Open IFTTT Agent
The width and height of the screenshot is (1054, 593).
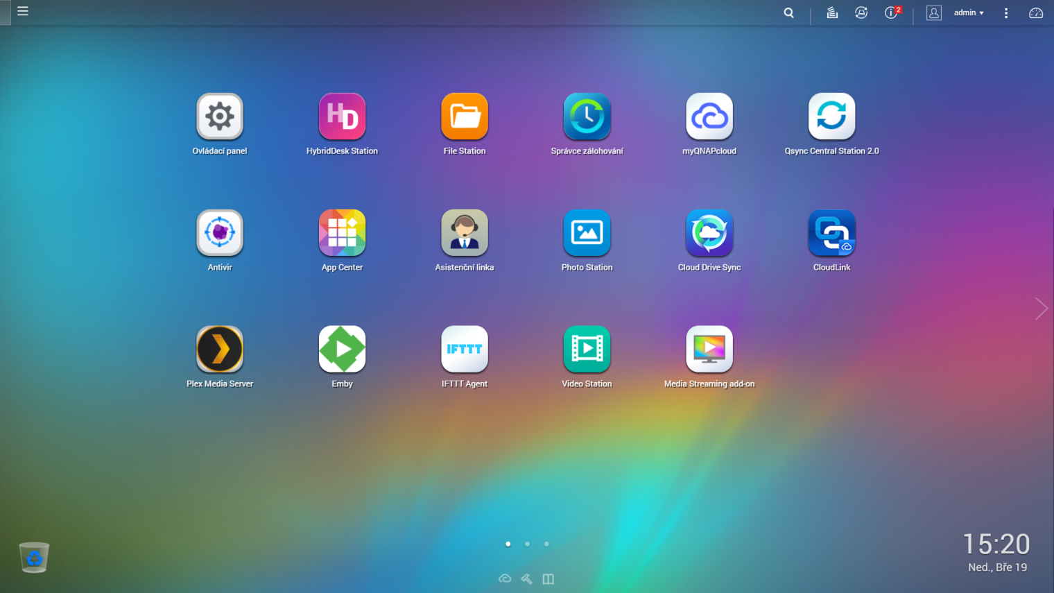465,350
